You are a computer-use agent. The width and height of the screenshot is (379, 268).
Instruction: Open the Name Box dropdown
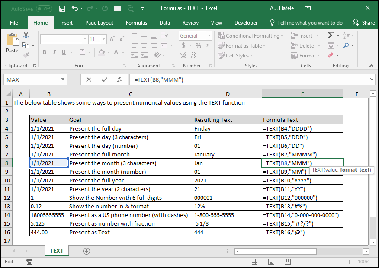pos(63,80)
